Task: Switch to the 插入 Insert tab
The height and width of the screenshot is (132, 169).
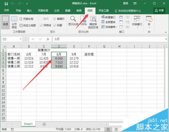Action: pyautogui.click(x=29, y=10)
